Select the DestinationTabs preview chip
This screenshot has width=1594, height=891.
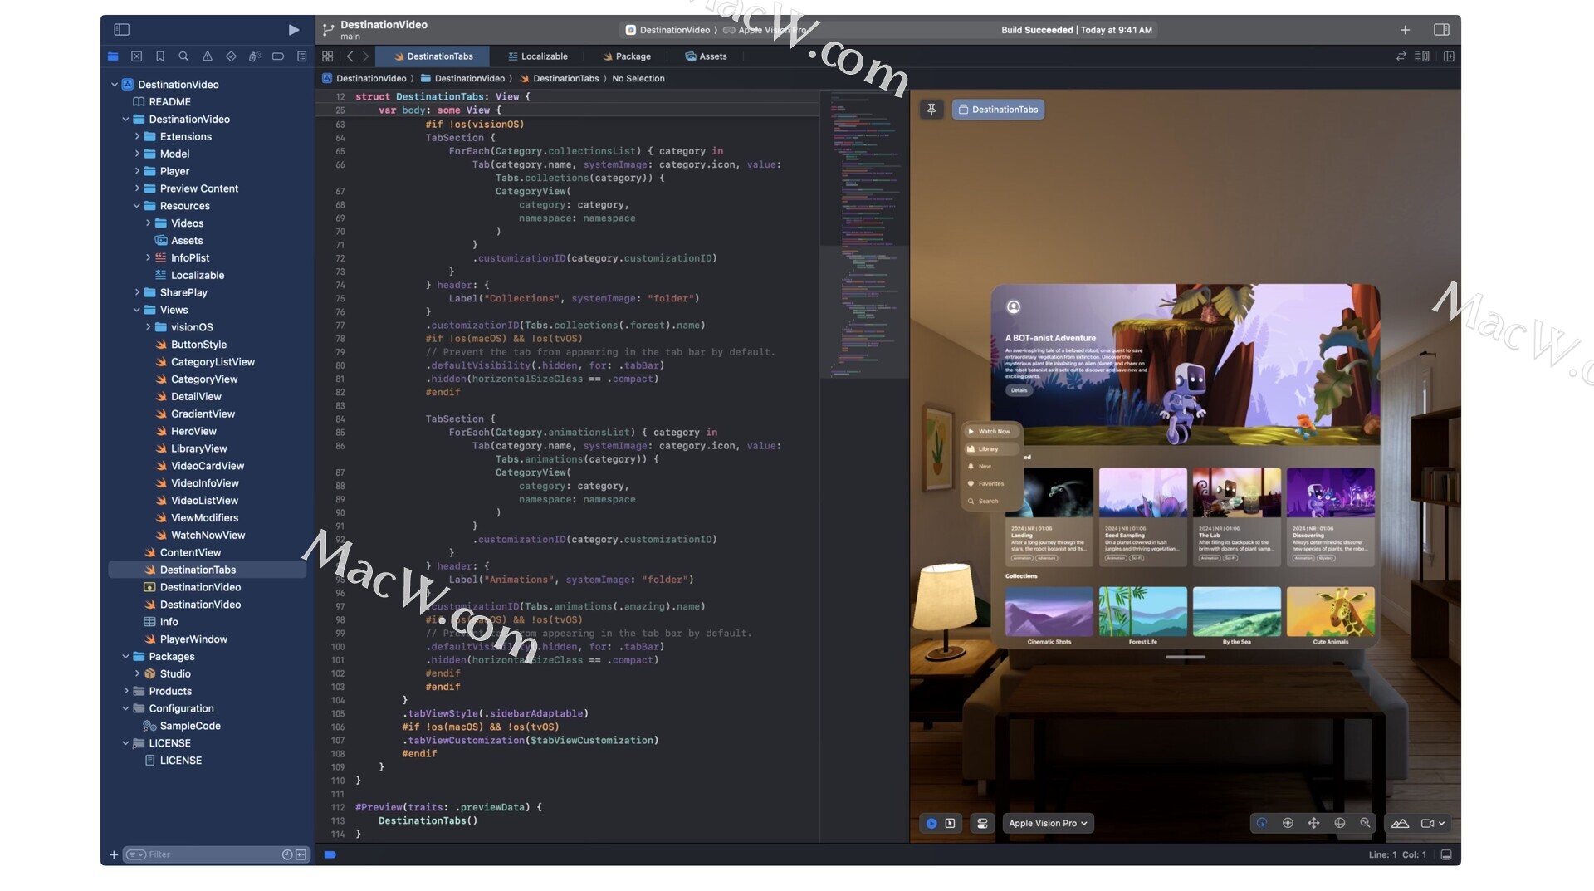998,110
